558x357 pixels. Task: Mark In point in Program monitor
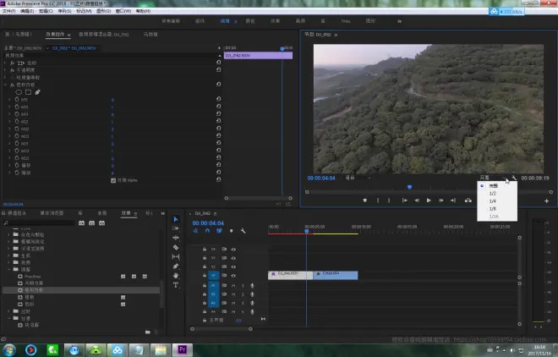378,200
